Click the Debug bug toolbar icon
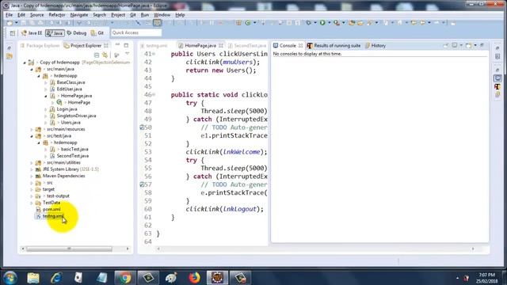 coord(308,23)
